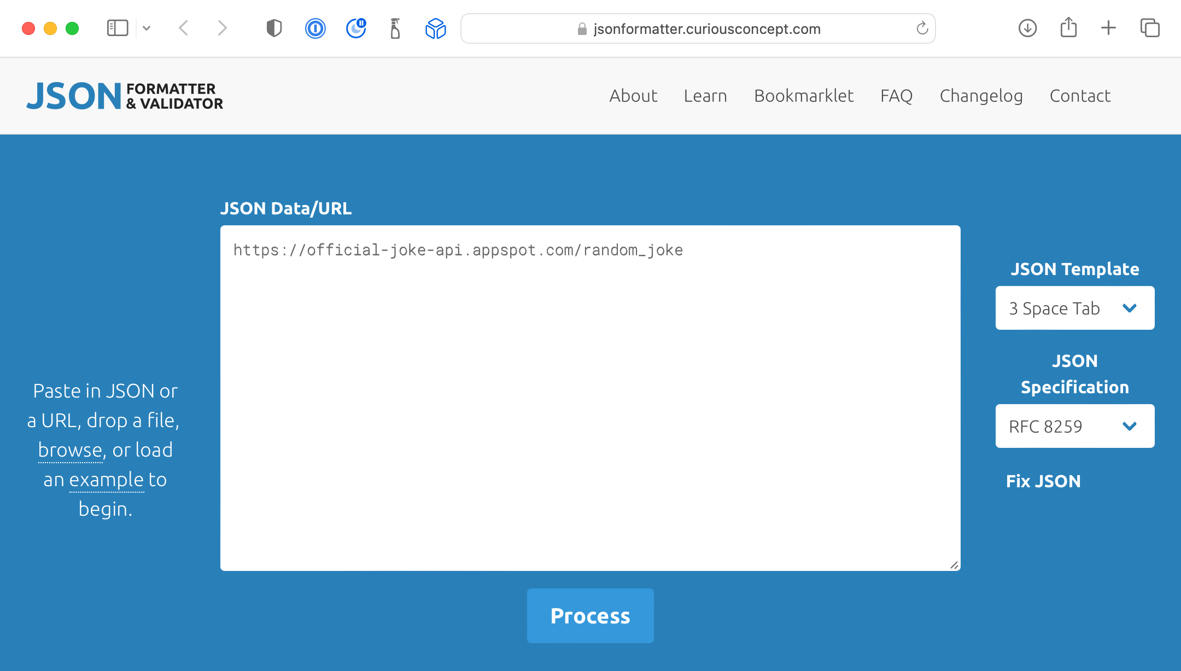The height and width of the screenshot is (671, 1181).
Task: Open the downloads icon in Safari toolbar
Action: pos(1027,28)
